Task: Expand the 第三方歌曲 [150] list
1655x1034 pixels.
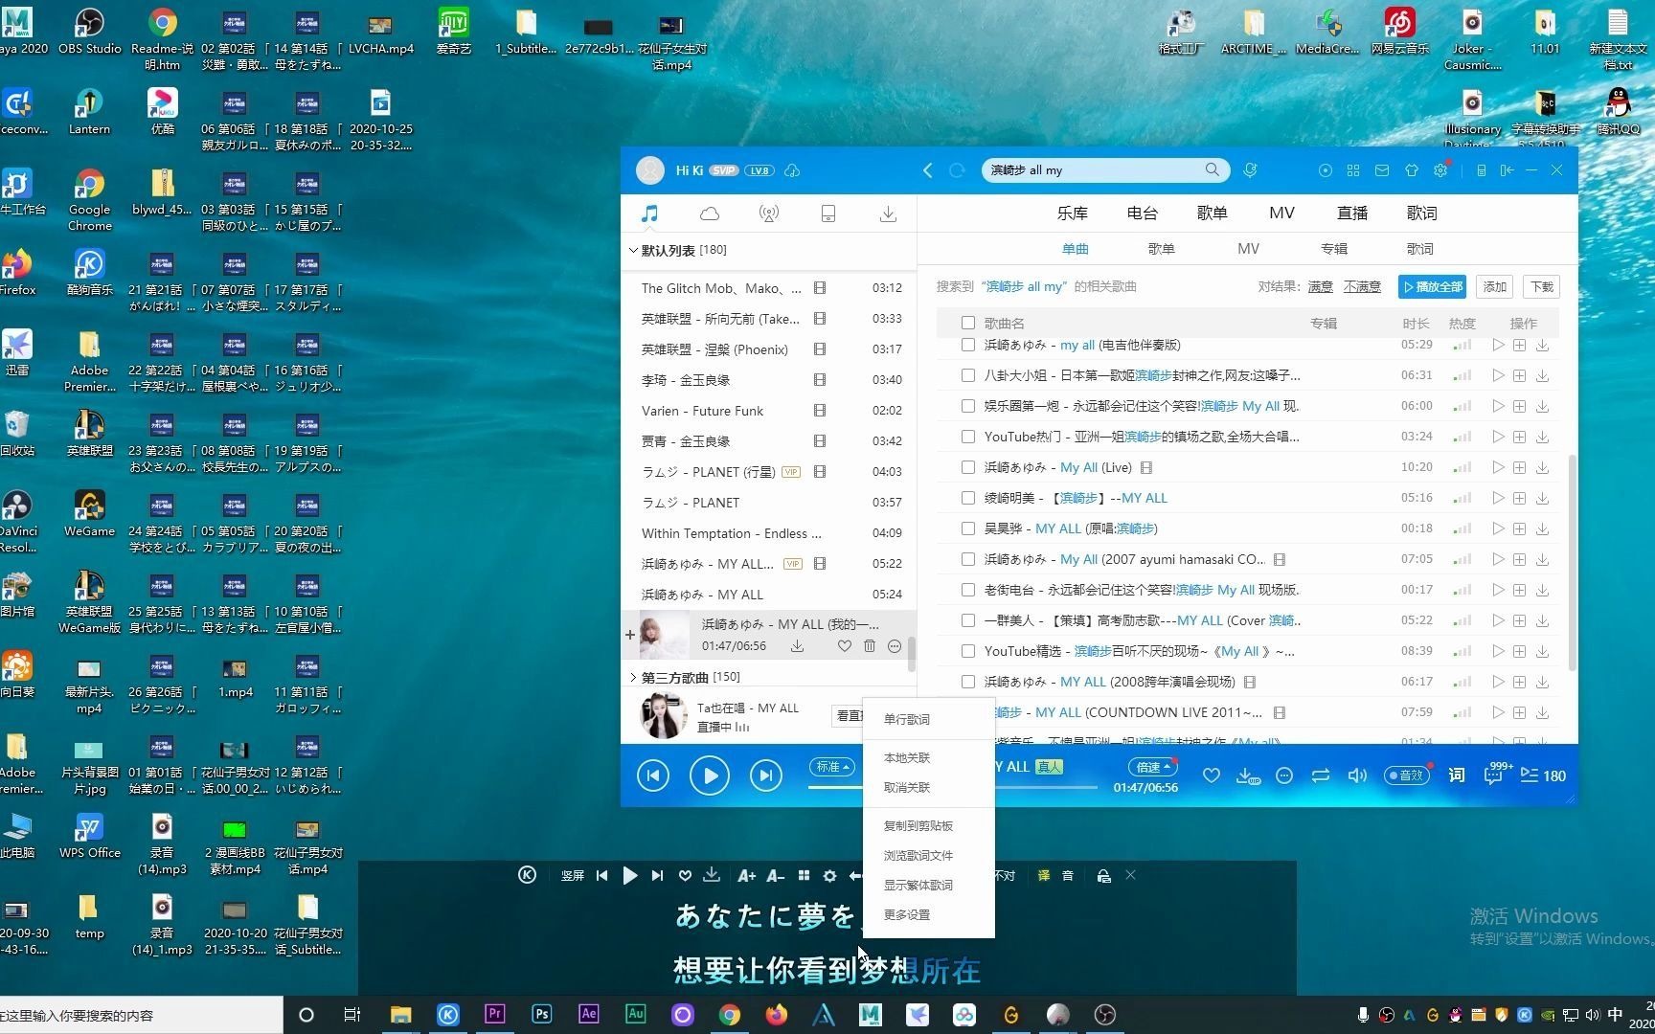Action: (x=633, y=677)
